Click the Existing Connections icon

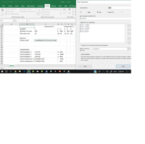click(20, 12)
